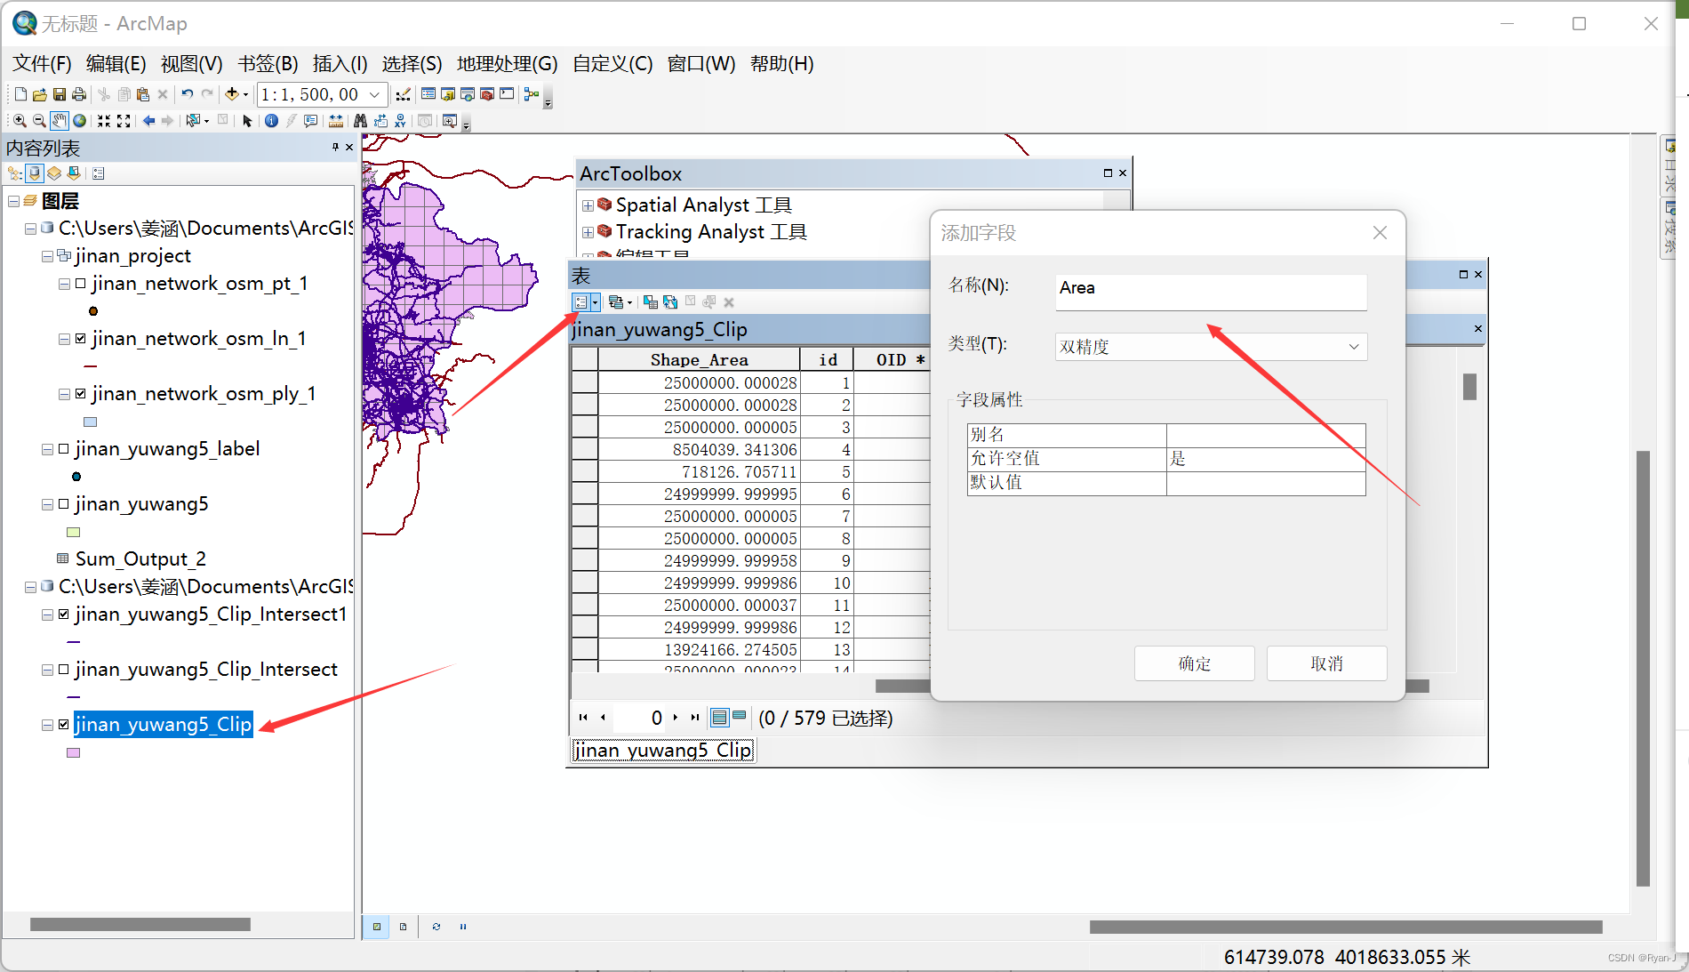Click Switch Selection in the table toolbar

(x=670, y=302)
